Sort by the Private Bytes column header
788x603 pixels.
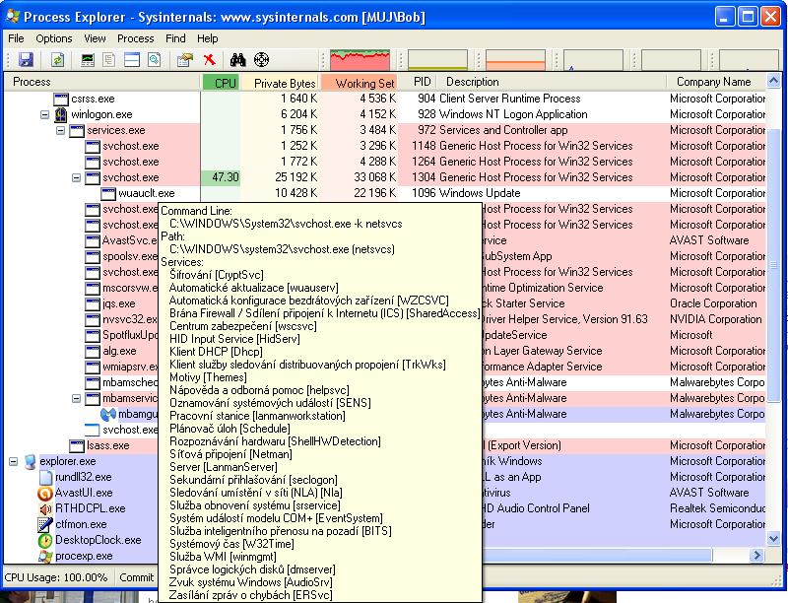(x=284, y=83)
